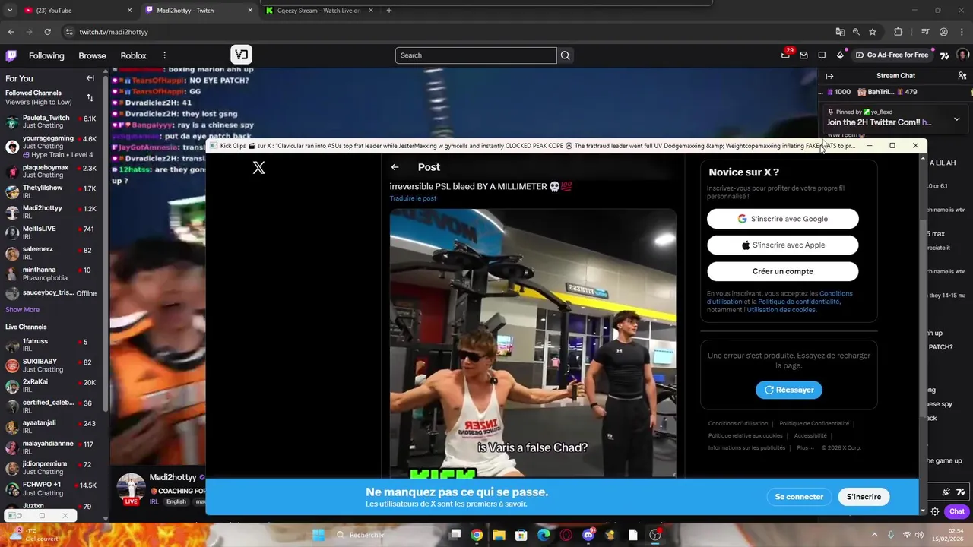Open the Get Bits diamond icon
This screenshot has width=973, height=547.
point(840,55)
